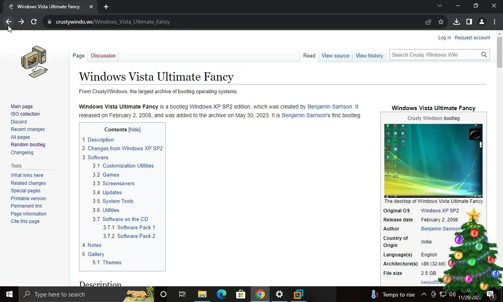Submit wiki search with magnifier icon
Viewport: 503px width, 302px height.
pyautogui.click(x=484, y=55)
